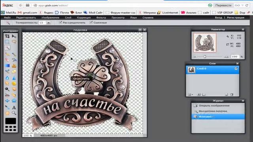Click the new layer icon in Слои panel
253x142 pixels.
226,95
